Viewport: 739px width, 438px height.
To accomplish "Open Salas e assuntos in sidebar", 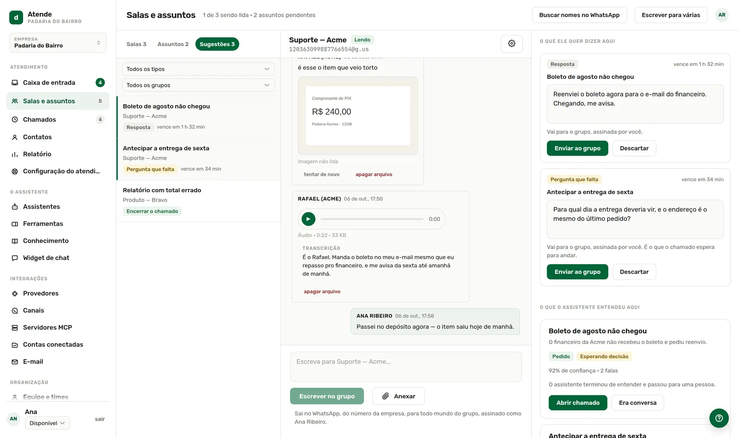I will [x=58, y=101].
